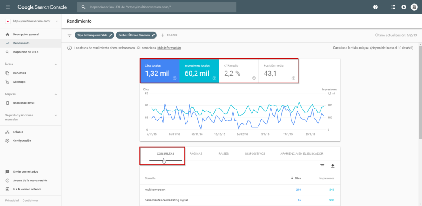422x206 pixels.
Task: Click the 210 clicks value
Action: [298, 190]
